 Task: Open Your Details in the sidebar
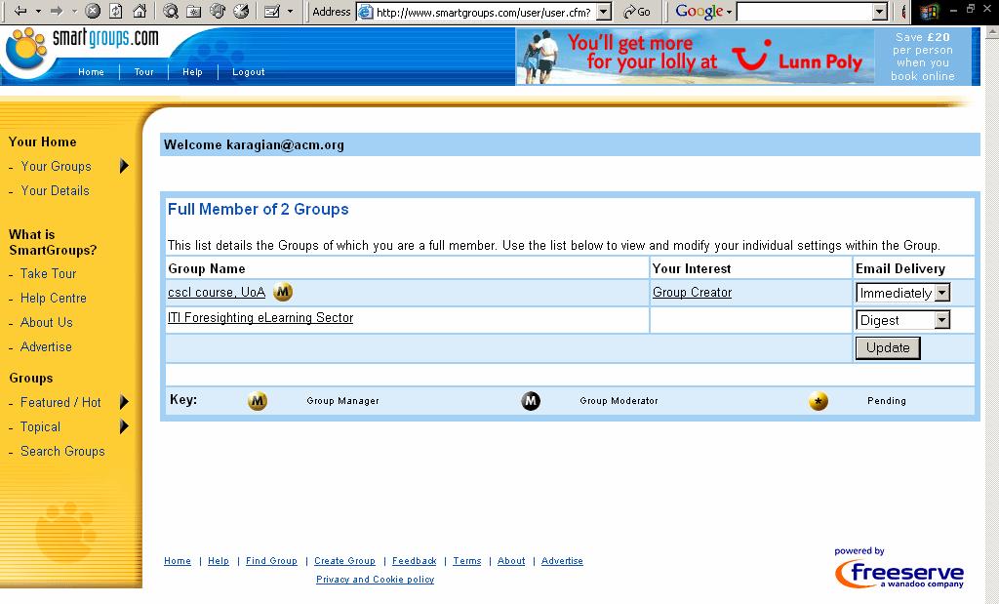55,190
